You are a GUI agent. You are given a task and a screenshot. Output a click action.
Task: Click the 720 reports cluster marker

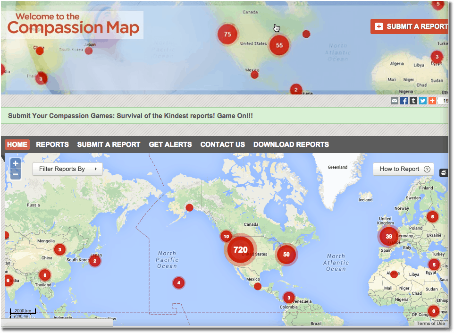241,250
